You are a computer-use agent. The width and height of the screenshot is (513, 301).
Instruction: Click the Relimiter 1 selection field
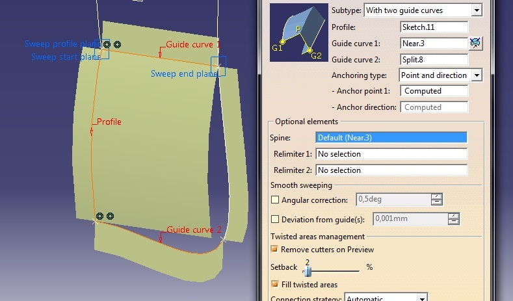coord(391,154)
